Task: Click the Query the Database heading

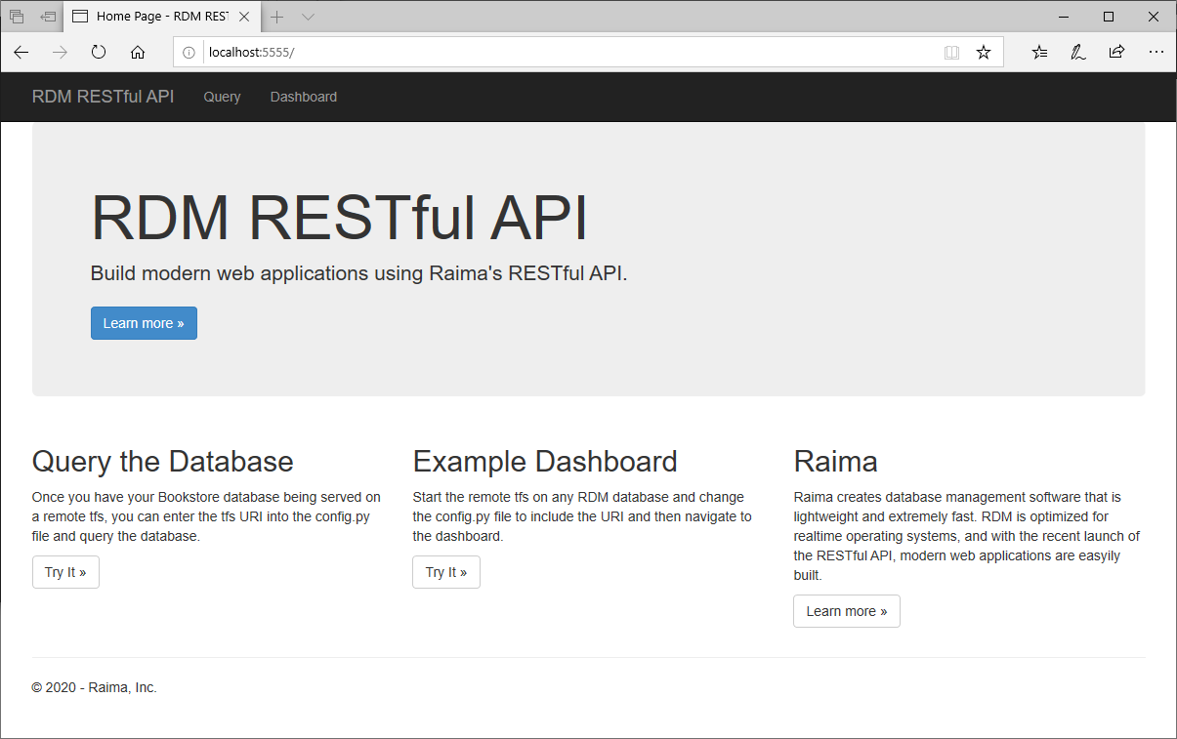Action: coord(163,461)
